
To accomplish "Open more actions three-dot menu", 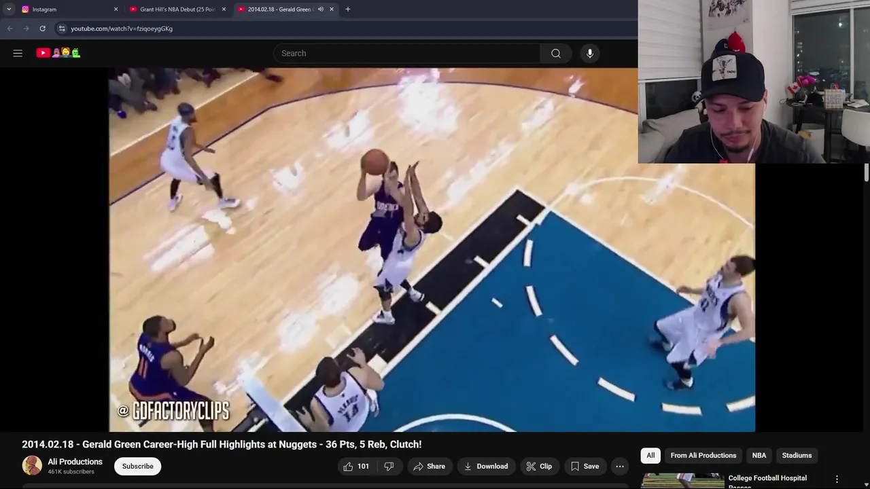I will 620,466.
